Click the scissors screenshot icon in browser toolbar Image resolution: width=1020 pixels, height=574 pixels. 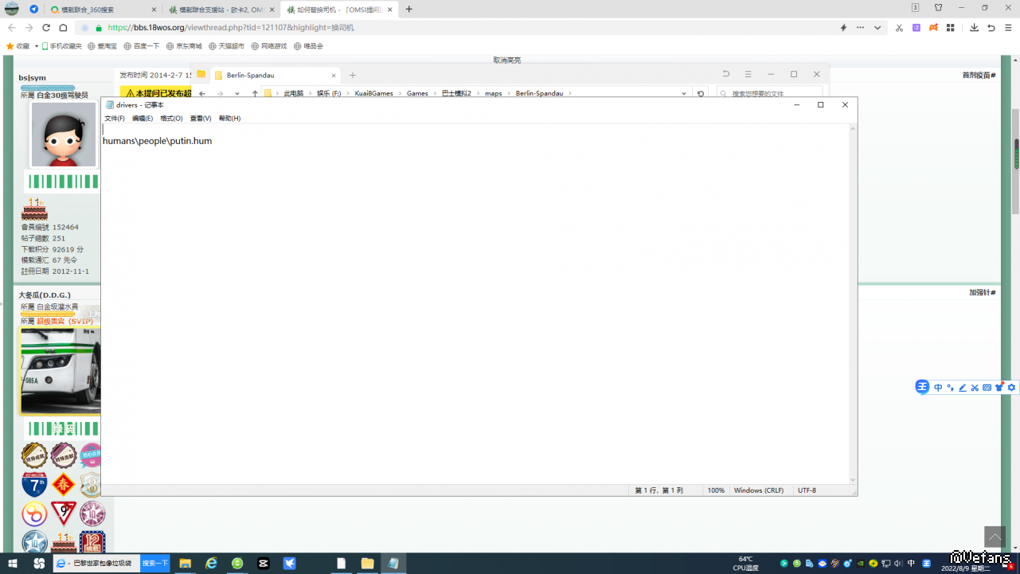899,27
